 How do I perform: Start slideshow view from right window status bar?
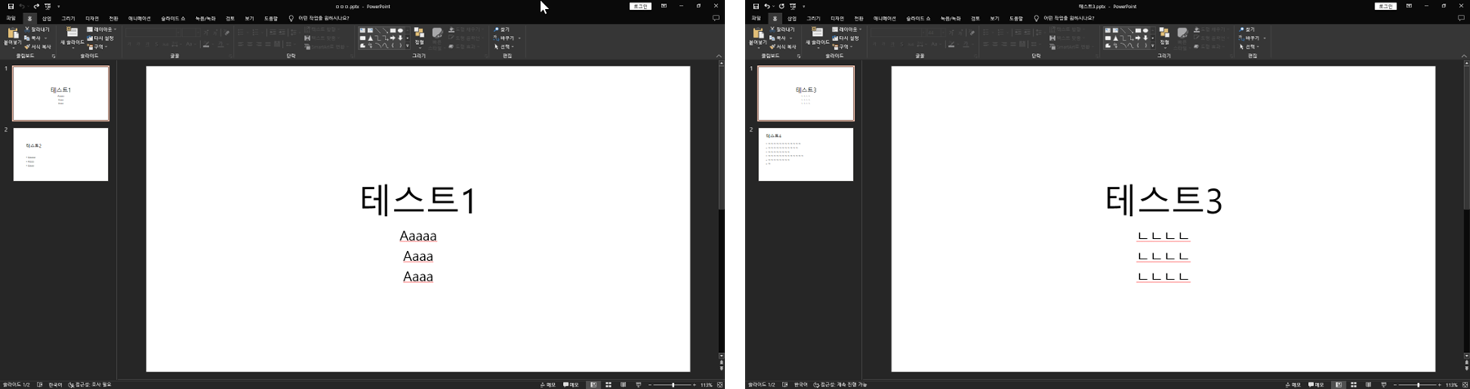tap(1383, 384)
